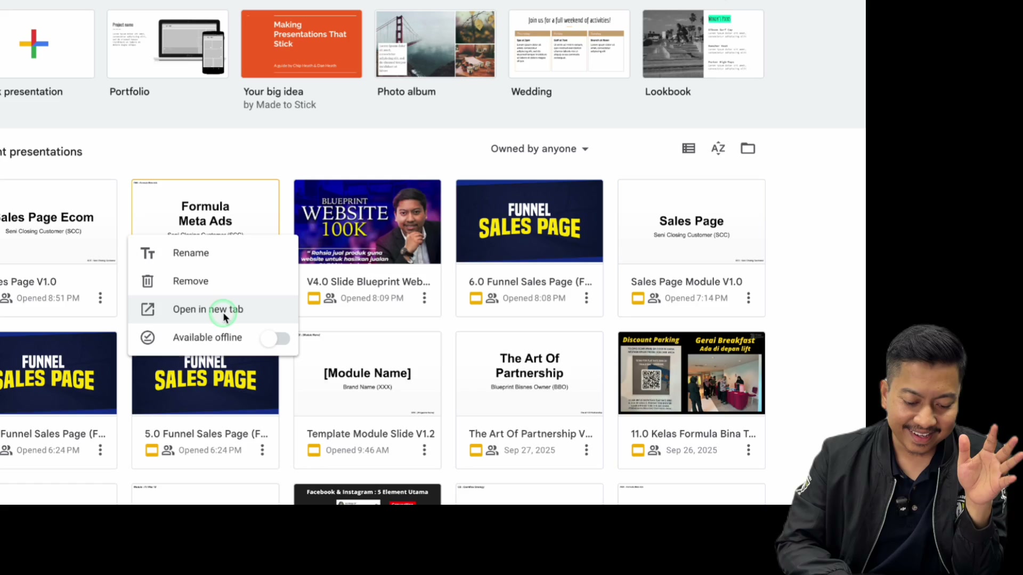Click the trash icon beside Remove
This screenshot has width=1023, height=575.
click(148, 281)
